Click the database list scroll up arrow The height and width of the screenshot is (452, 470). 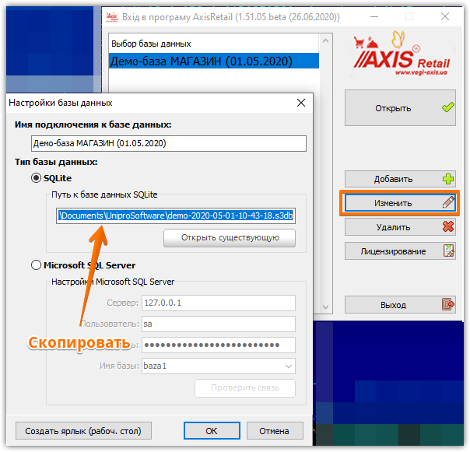tap(326, 40)
